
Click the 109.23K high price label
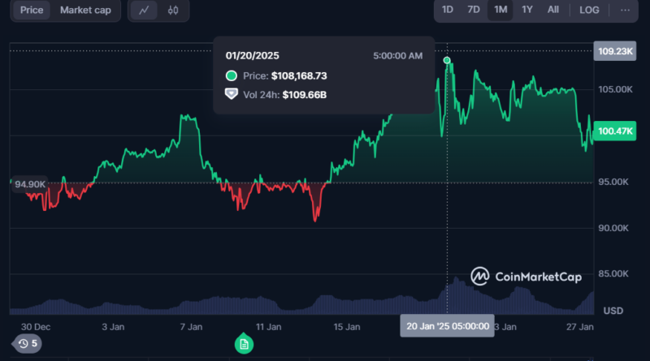(x=615, y=51)
